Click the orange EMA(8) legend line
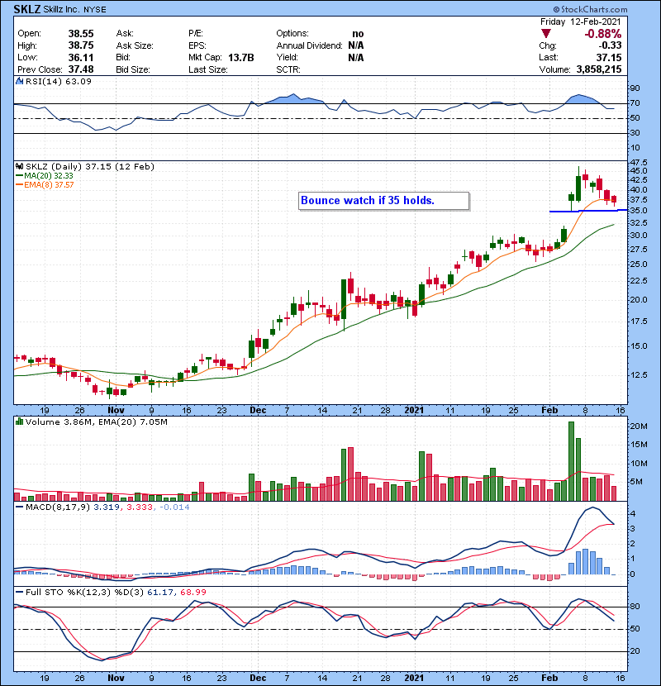The height and width of the screenshot is (686, 661). click(x=19, y=185)
